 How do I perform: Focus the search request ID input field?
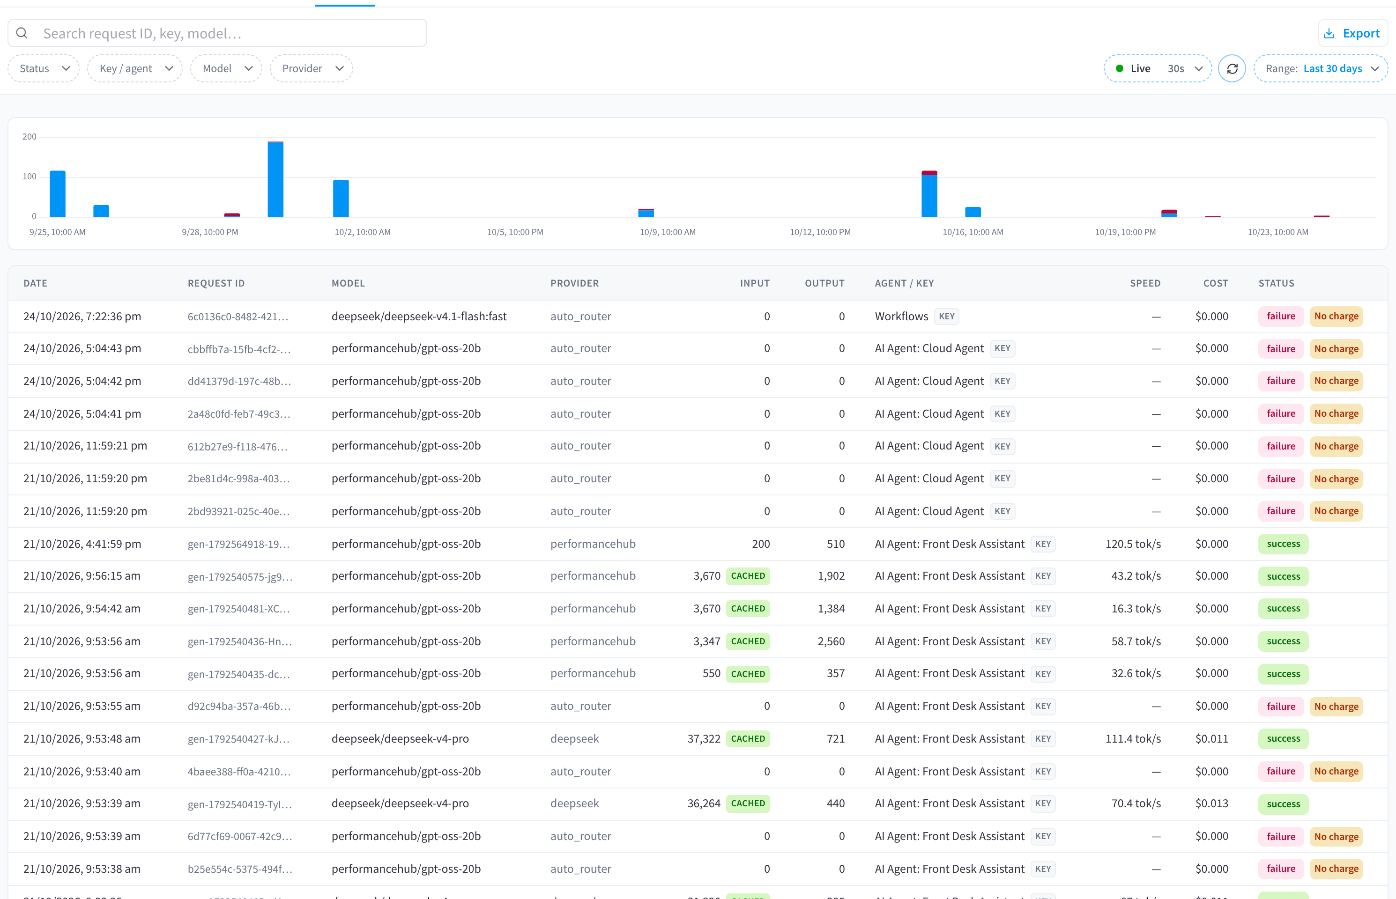(217, 33)
